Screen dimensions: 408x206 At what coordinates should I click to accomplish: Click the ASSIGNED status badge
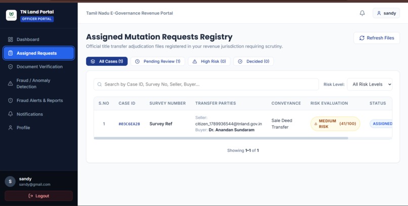[382, 124]
